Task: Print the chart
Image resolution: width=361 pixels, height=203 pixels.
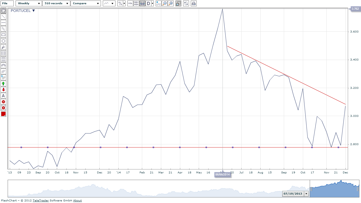Action: (x=194, y=3)
